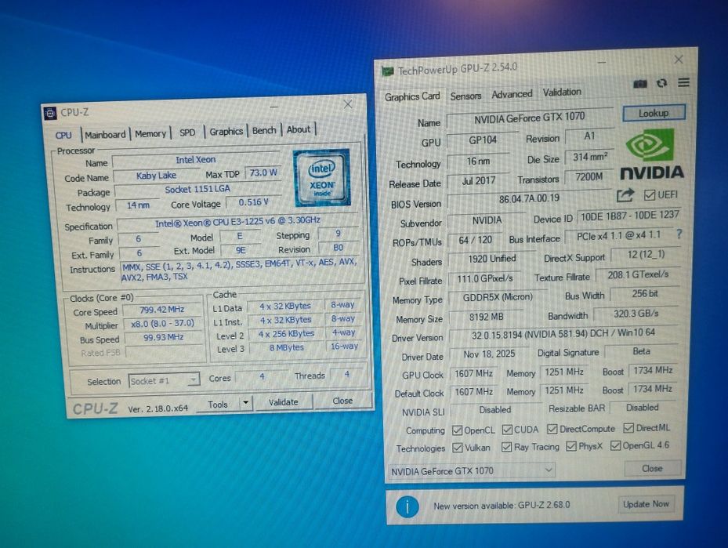The image size is (728, 548).
Task: Toggle the Ray Tracing checkbox
Action: pyautogui.click(x=506, y=447)
